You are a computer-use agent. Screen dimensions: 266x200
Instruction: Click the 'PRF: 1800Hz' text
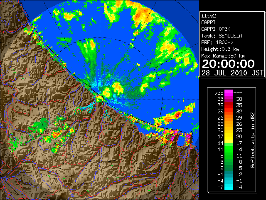(x=217, y=42)
